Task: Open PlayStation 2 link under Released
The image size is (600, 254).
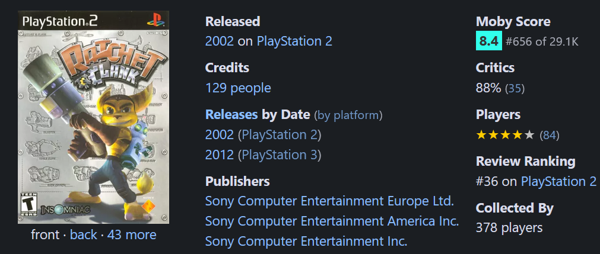Action: [x=294, y=41]
